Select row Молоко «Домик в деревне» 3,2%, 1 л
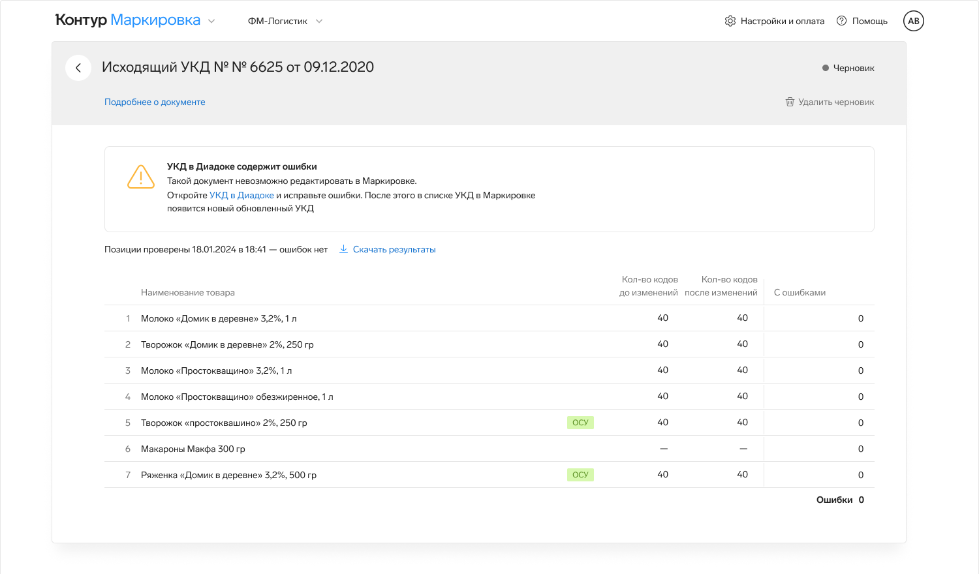 [x=489, y=318]
